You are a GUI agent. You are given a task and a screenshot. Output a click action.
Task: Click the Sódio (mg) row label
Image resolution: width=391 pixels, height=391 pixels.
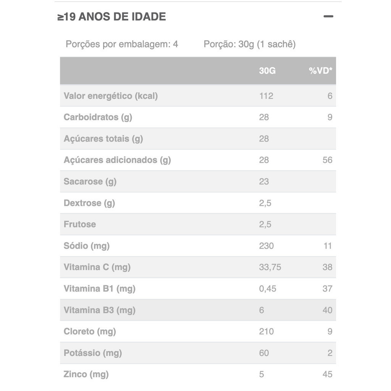(87, 246)
